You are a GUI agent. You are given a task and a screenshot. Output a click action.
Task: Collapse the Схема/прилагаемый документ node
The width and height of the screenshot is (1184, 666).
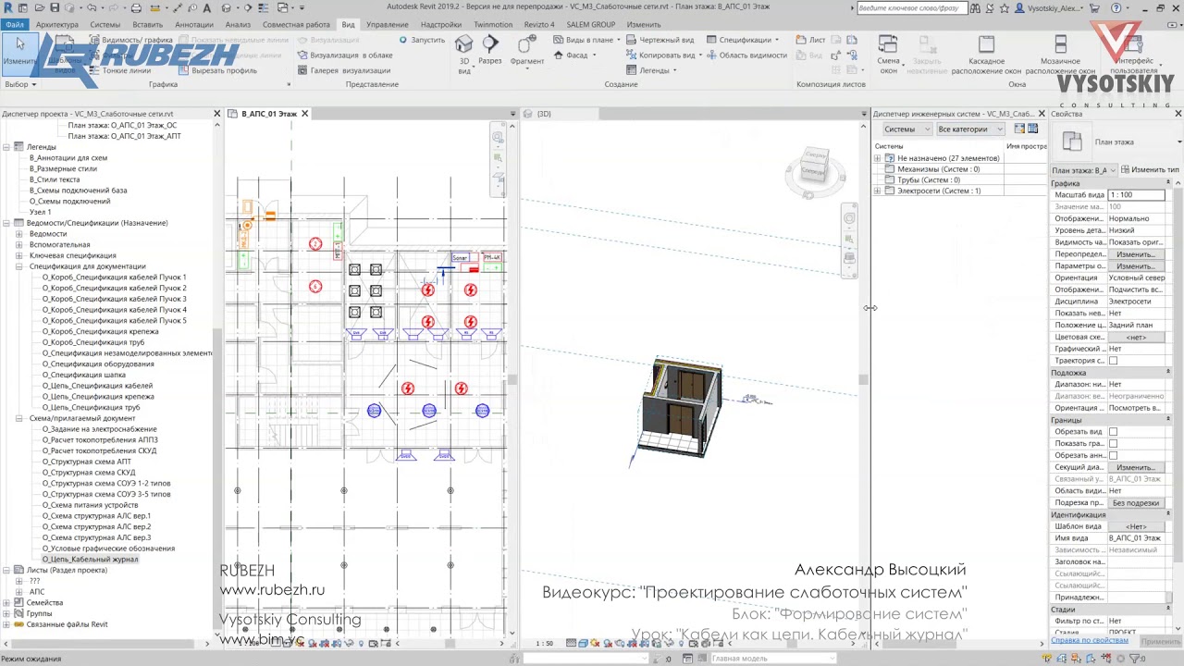click(18, 418)
